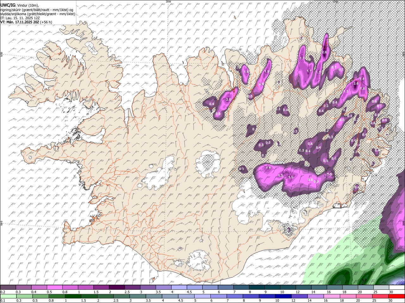Image resolution: width=405 pixels, height=303 pixels.
Task: Select the '0.4' label under the upper legend row
Action: coord(34,292)
